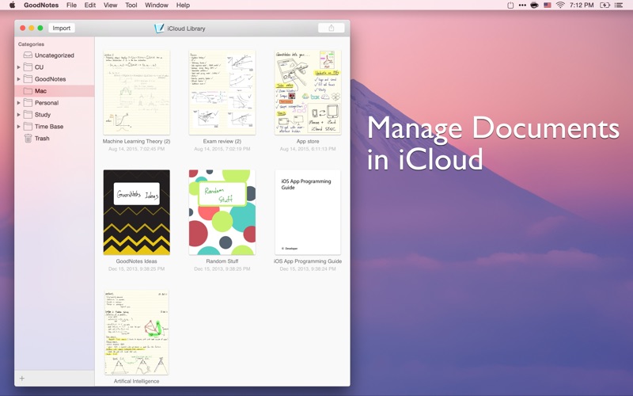This screenshot has width=633, height=396.
Task: Click the GoodNotes document icon in the title bar
Action: tap(159, 29)
